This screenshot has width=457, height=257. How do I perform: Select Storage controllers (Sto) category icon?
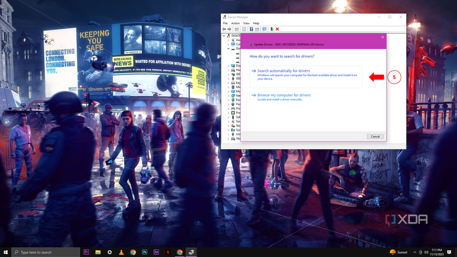pos(233,126)
